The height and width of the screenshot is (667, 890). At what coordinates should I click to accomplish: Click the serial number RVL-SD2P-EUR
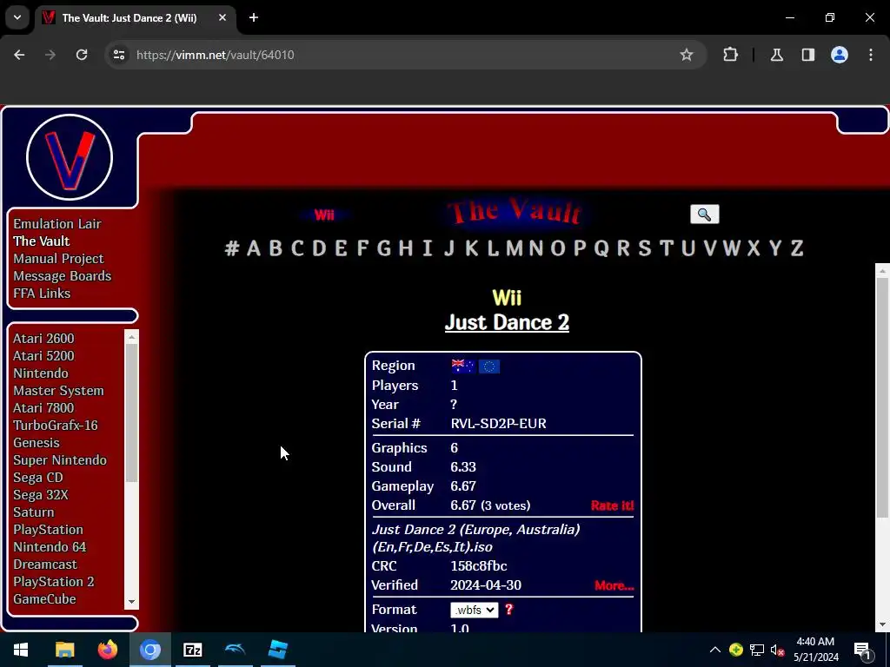click(498, 424)
